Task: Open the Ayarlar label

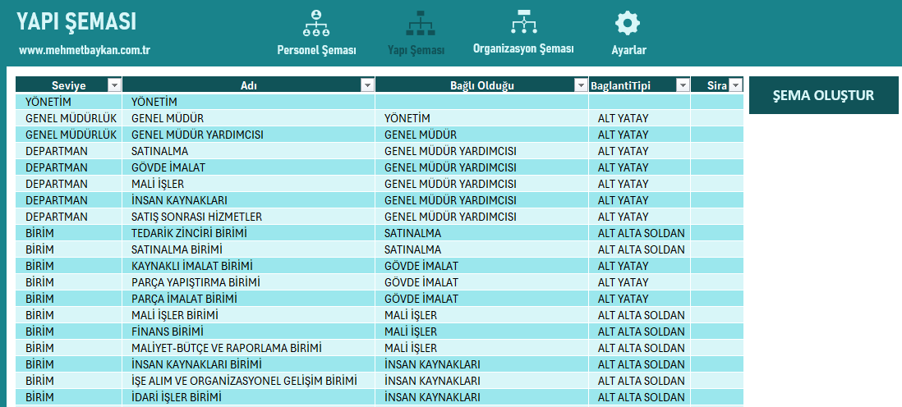Action: [x=628, y=50]
